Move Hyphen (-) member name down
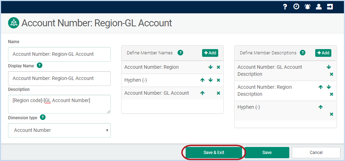The height and width of the screenshot is (161, 345). [211, 80]
